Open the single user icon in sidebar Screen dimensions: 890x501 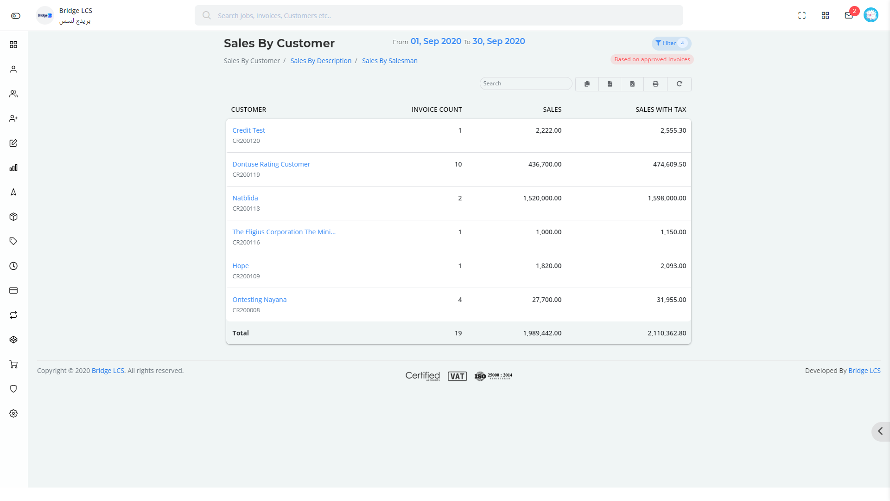pyautogui.click(x=13, y=69)
